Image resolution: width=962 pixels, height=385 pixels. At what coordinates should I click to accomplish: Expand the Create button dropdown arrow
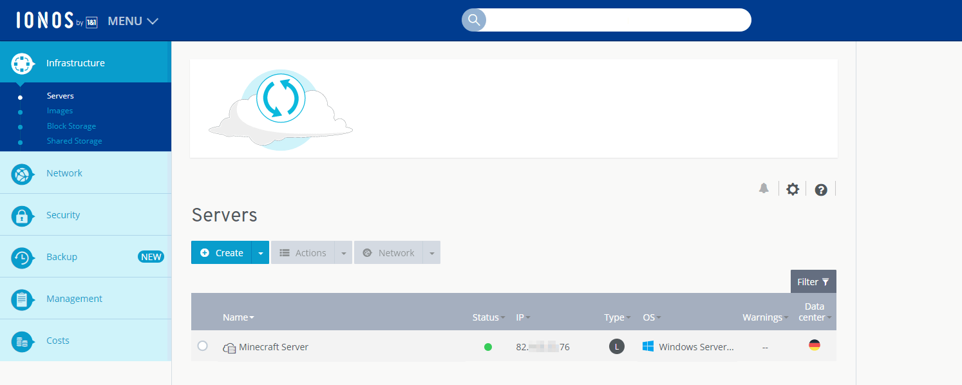coord(260,252)
